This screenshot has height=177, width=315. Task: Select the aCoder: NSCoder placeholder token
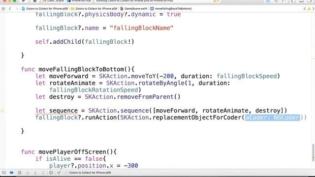272,118
